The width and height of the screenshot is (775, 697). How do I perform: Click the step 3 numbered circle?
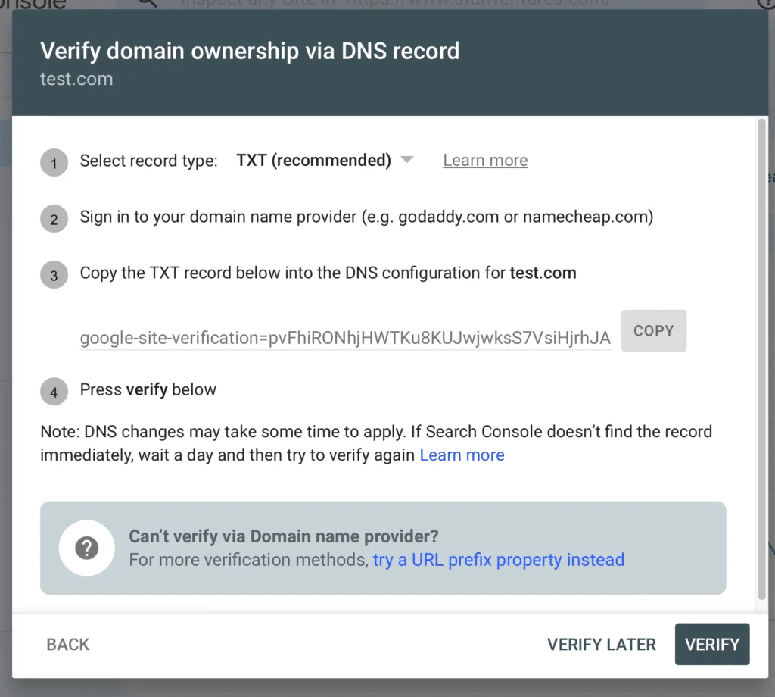click(54, 275)
